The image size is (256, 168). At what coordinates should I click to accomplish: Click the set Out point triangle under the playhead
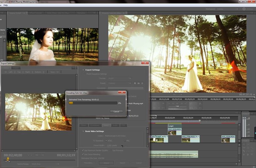pyautogui.click(x=9, y=161)
